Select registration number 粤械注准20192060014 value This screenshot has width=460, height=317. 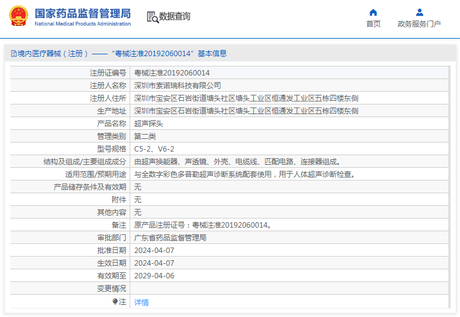point(172,73)
